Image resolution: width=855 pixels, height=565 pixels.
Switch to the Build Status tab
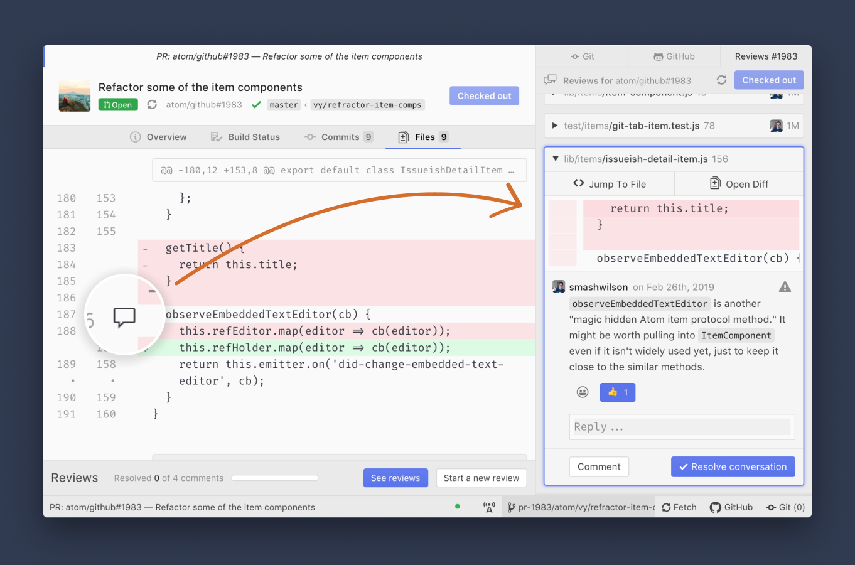245,137
